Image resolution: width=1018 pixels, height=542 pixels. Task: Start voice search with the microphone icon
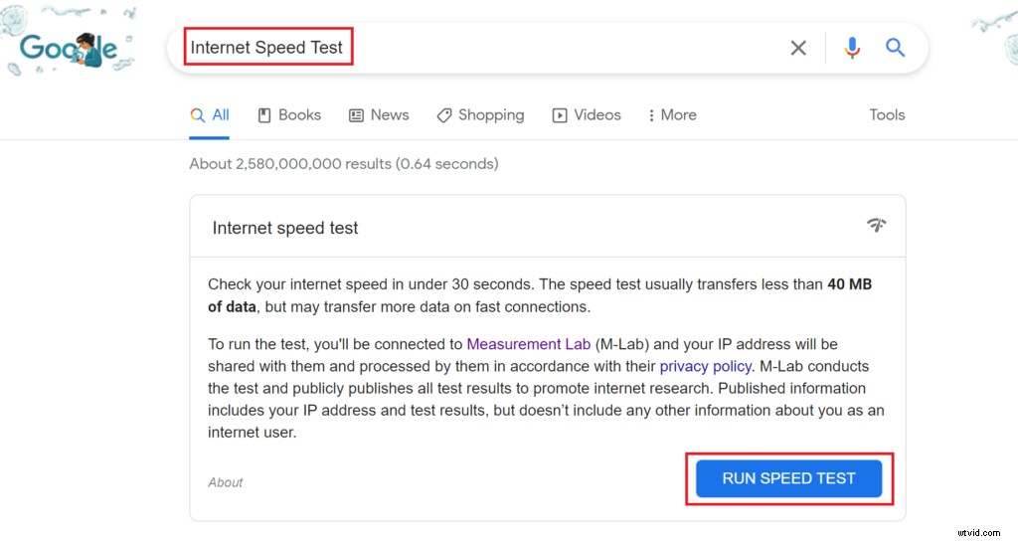(852, 48)
